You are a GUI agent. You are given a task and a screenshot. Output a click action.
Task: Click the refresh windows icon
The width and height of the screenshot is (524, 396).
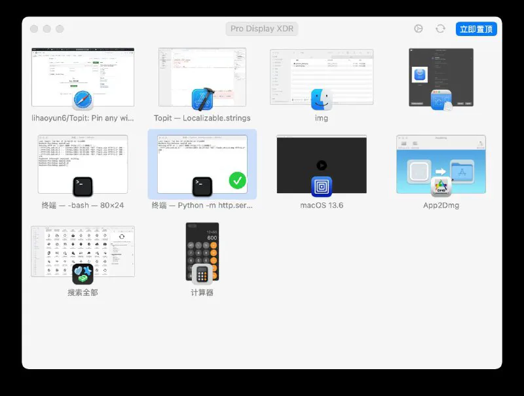click(x=440, y=29)
